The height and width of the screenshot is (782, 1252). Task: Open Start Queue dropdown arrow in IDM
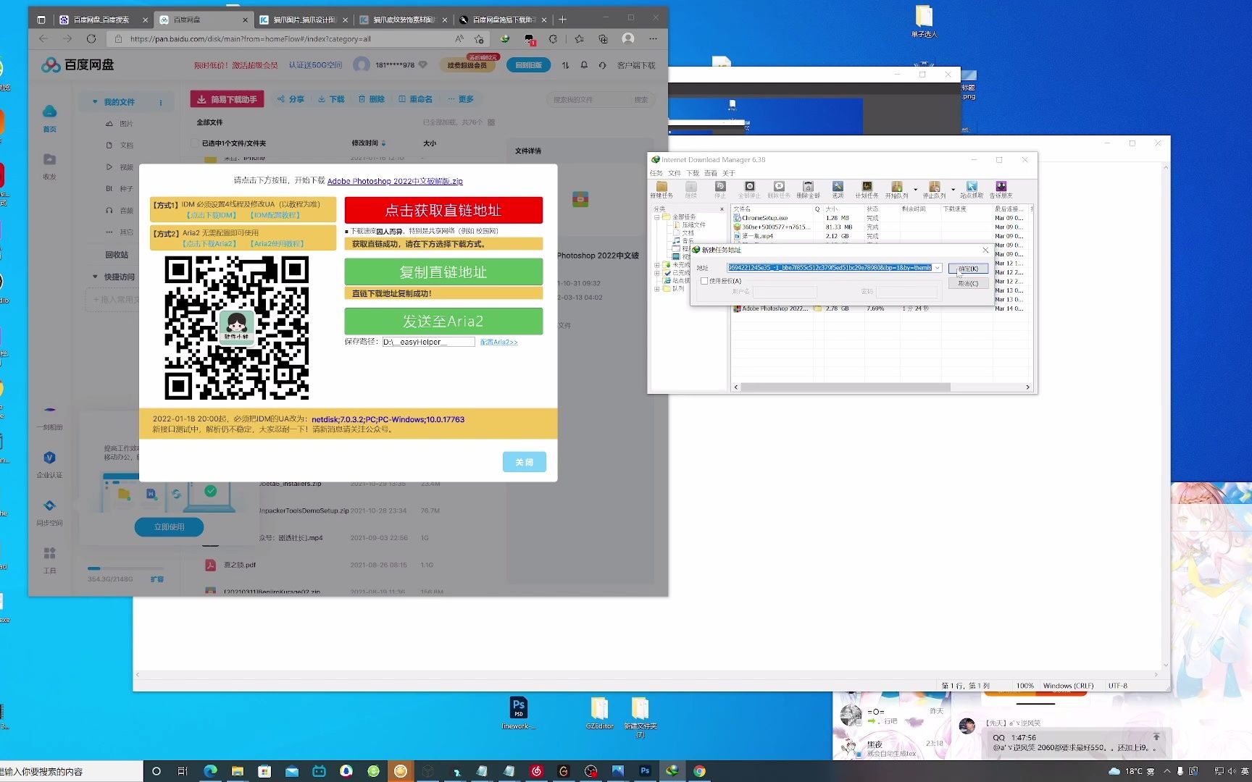coord(915,190)
